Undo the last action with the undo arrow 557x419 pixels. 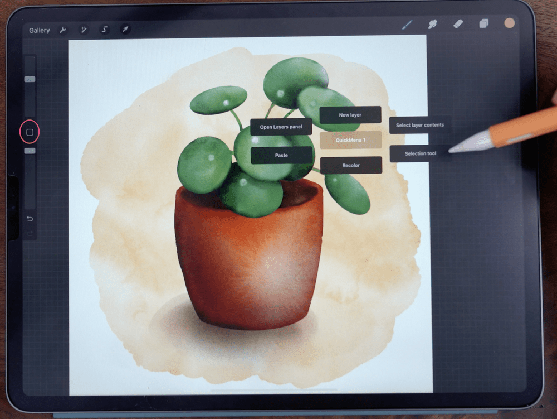[x=30, y=219]
